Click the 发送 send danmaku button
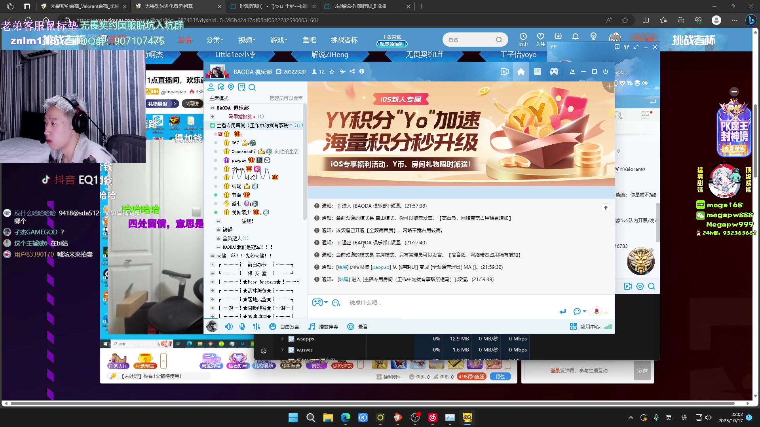The image size is (760, 427). click(x=642, y=371)
